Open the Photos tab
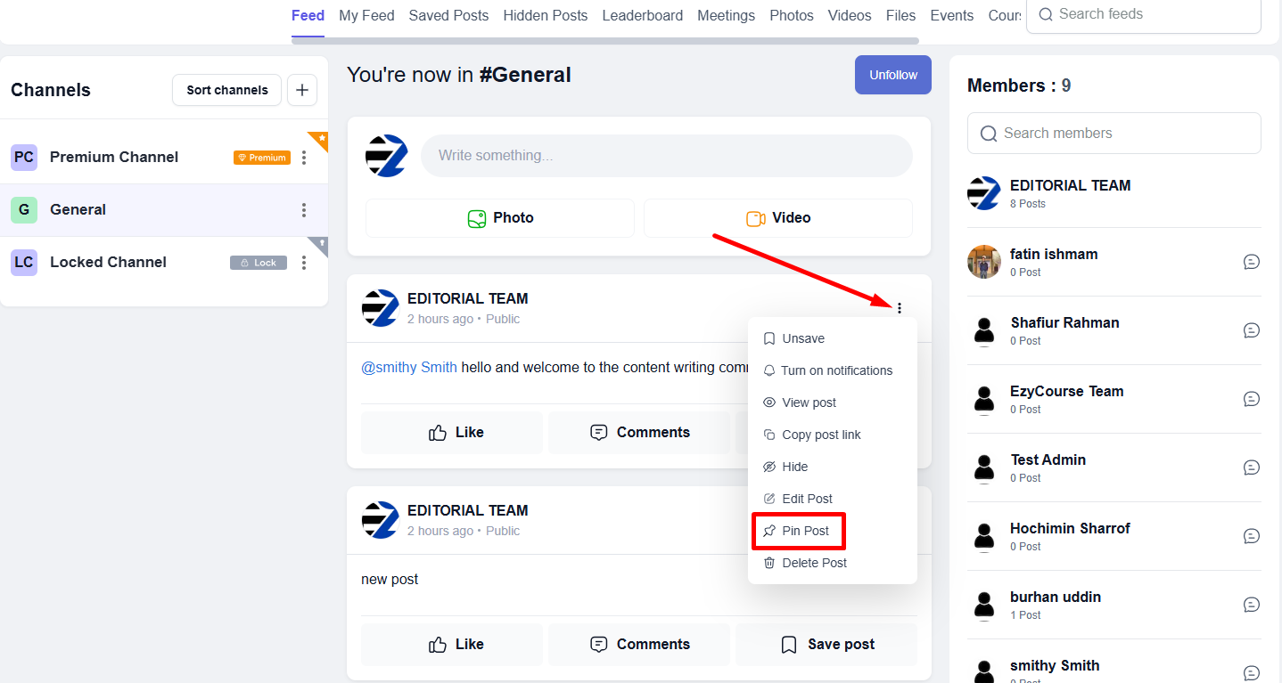Viewport: 1282px width, 683px height. [x=792, y=15]
